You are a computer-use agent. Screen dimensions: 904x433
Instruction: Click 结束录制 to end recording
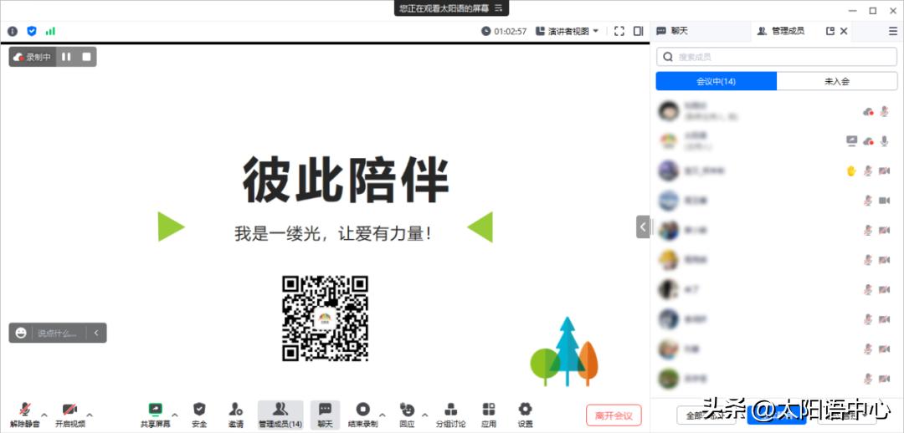(x=362, y=415)
